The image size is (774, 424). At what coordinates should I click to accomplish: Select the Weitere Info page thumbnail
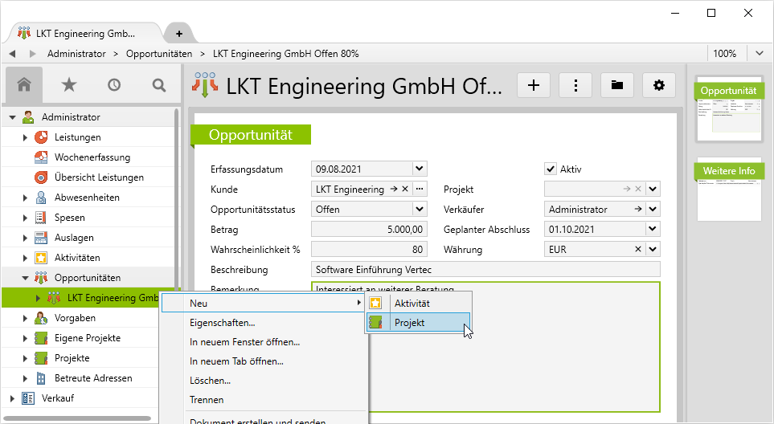728,190
